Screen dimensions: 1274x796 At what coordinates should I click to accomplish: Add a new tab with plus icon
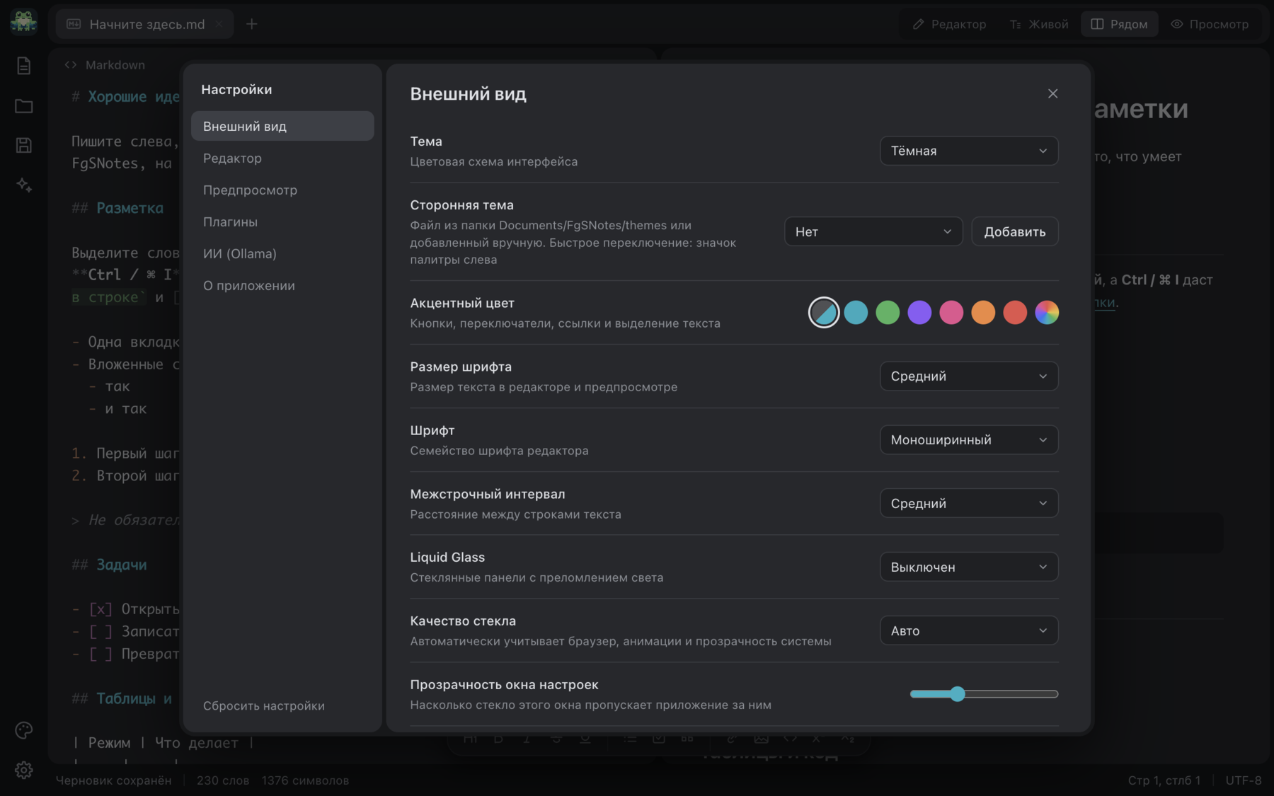[251, 24]
